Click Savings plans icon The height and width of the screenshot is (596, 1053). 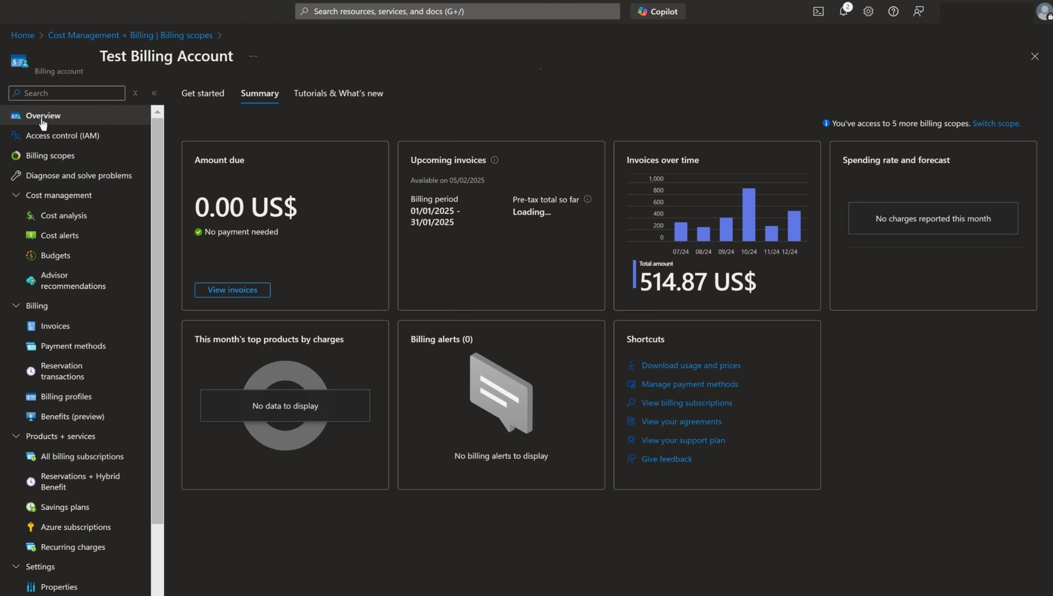coord(31,507)
